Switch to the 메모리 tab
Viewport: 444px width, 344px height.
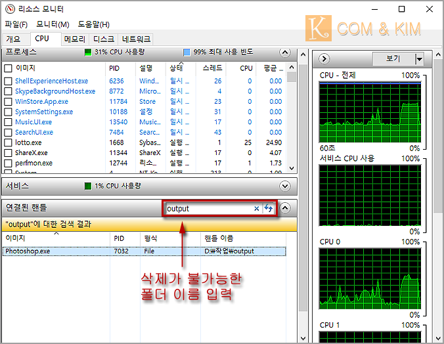click(x=75, y=39)
